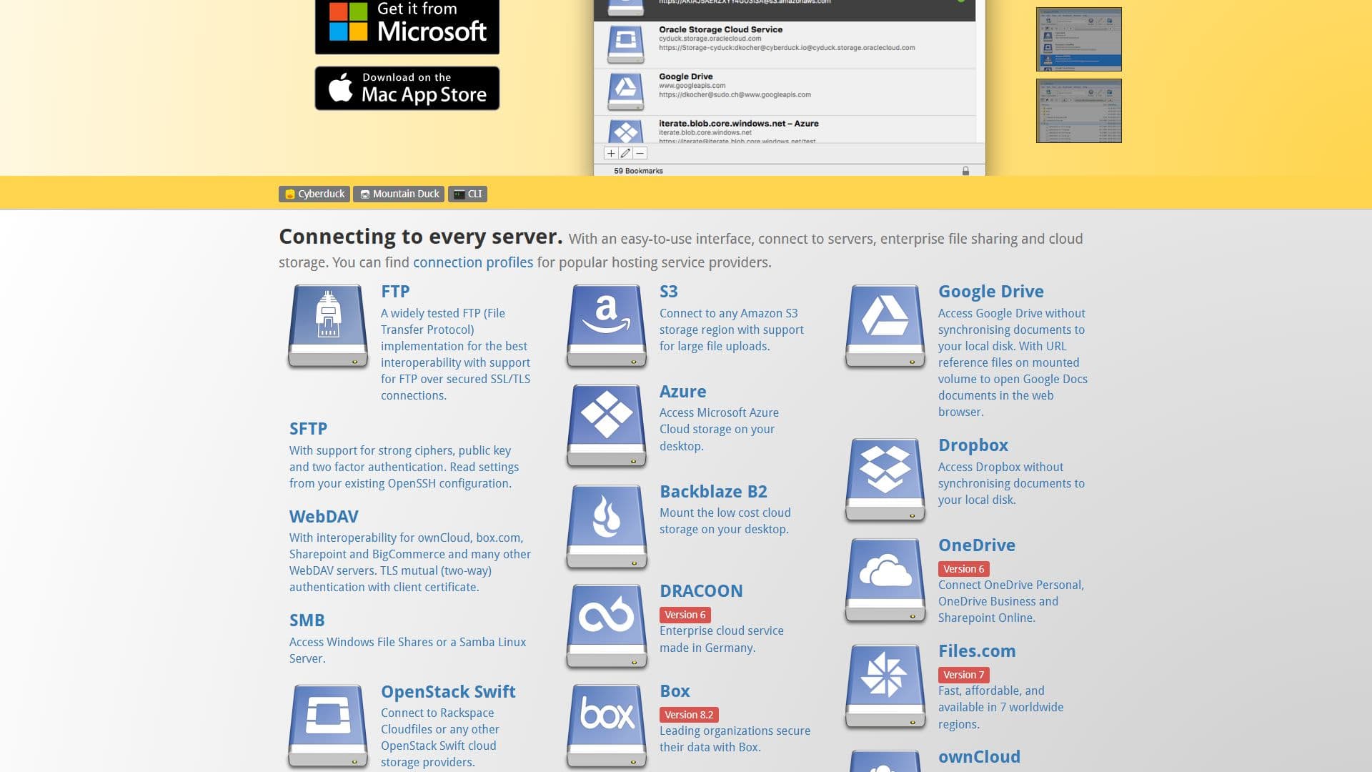Viewport: 1372px width, 772px height.
Task: Open the DRACOON heading link
Action: (x=701, y=591)
